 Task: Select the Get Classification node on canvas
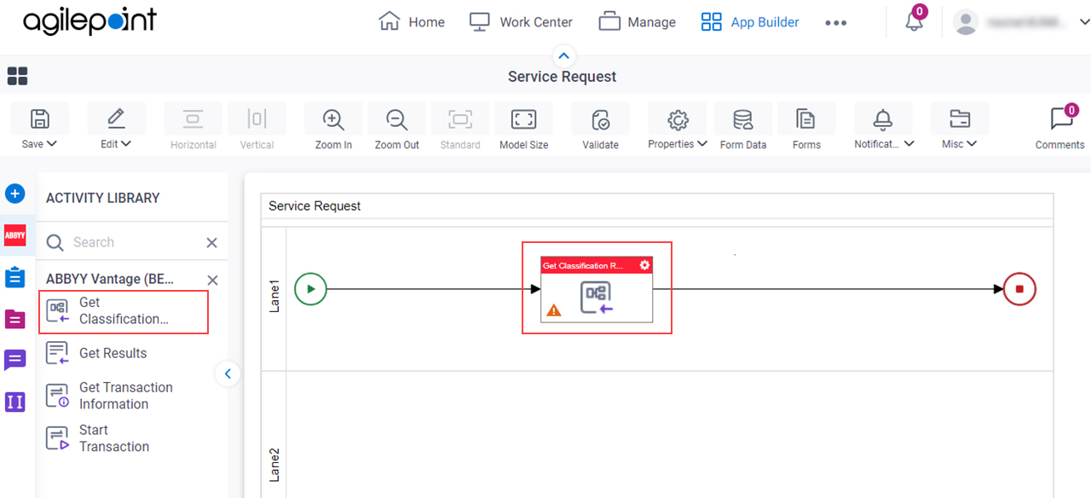coord(597,290)
